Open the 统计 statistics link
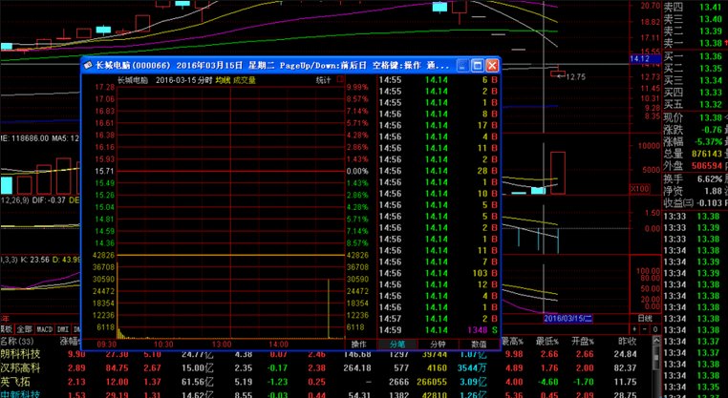728x398 pixels. tap(323, 81)
